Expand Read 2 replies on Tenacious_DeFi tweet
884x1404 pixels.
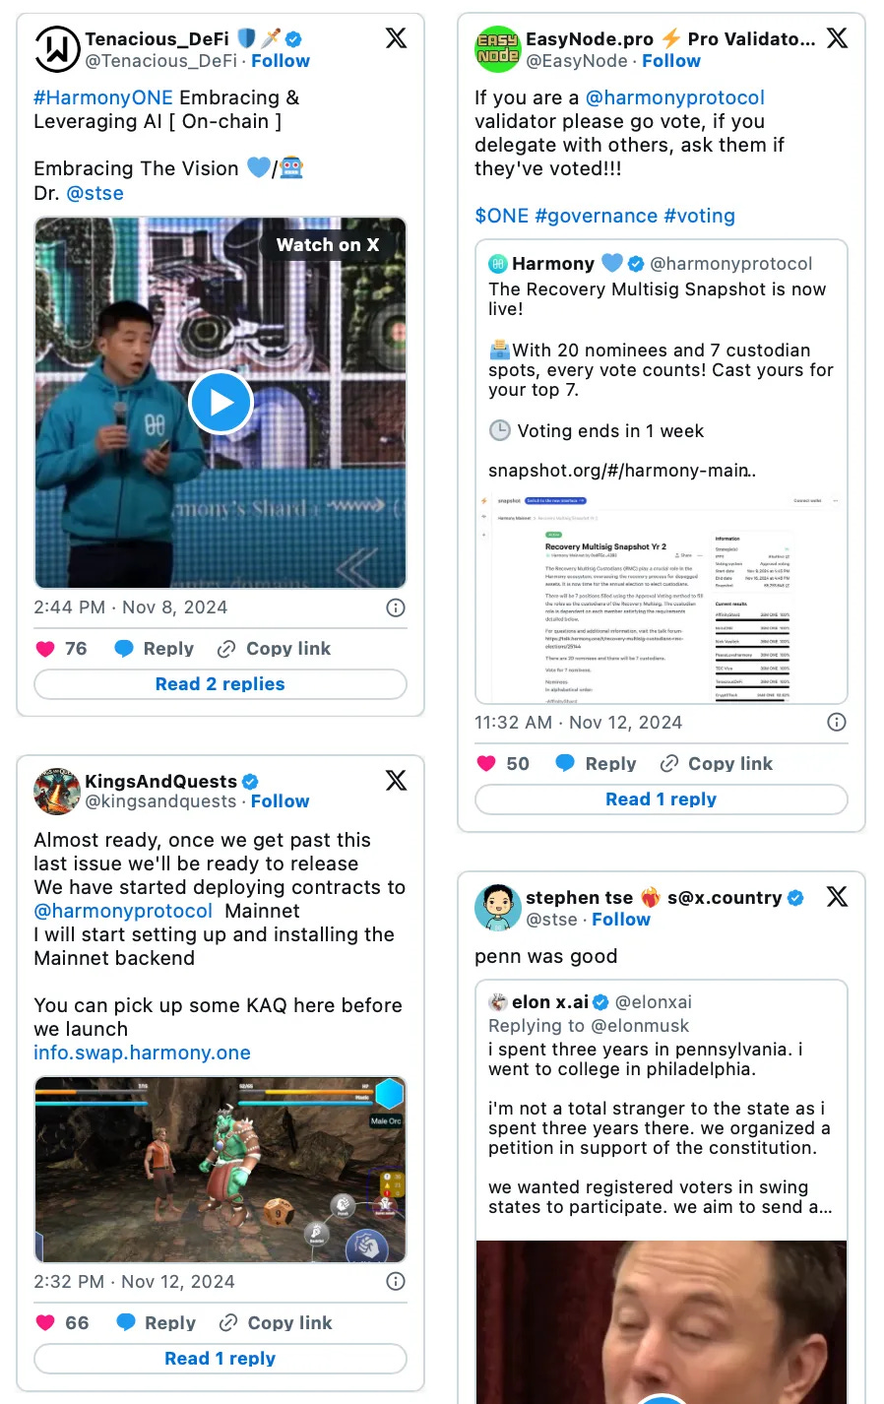click(221, 684)
